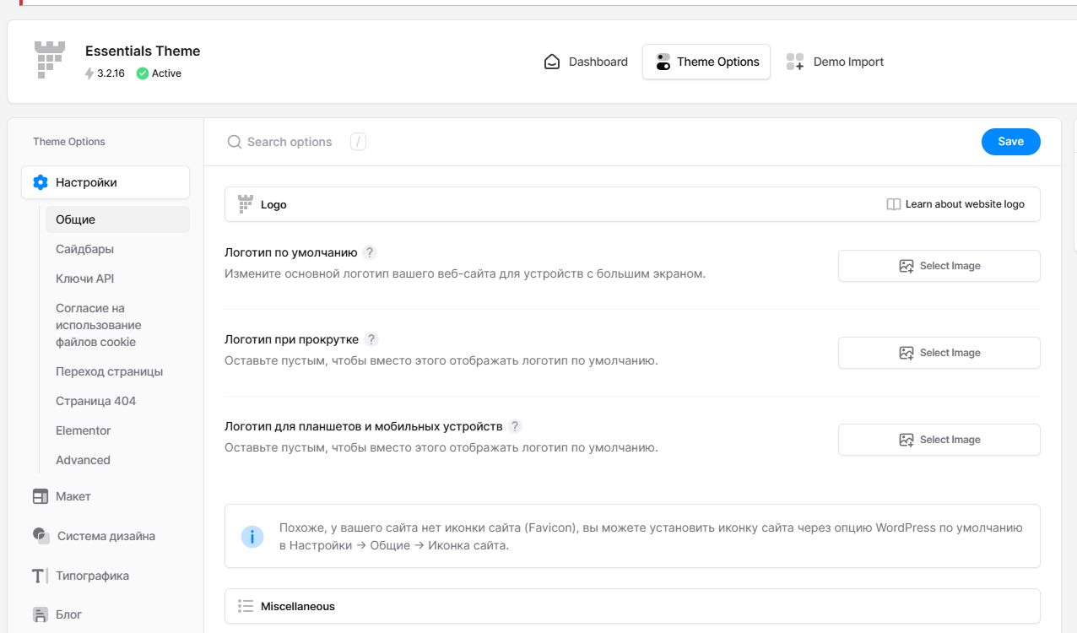Click the blue info icon in Favicon notice
Viewport: 1077px width, 633px height.
(x=252, y=536)
